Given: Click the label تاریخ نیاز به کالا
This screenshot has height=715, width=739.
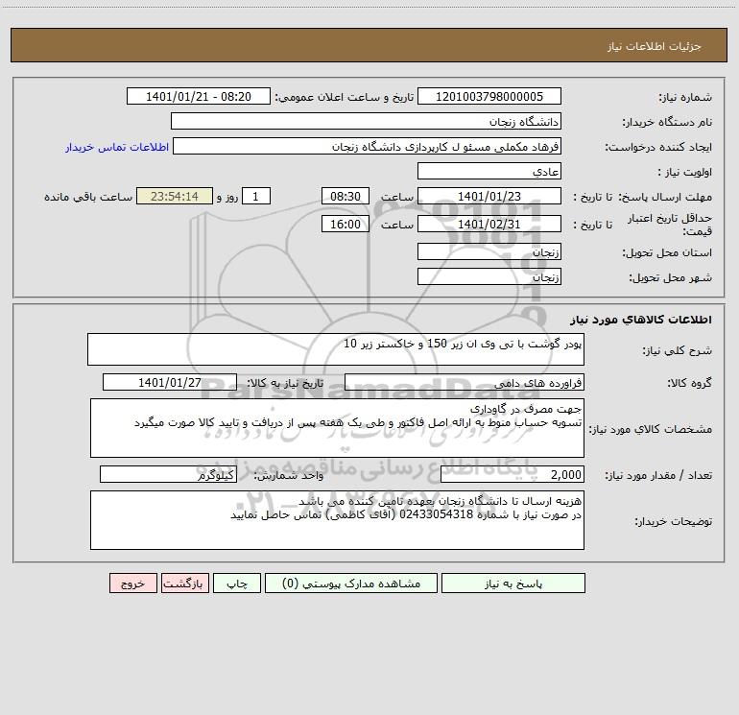Looking at the screenshot, I should (285, 383).
